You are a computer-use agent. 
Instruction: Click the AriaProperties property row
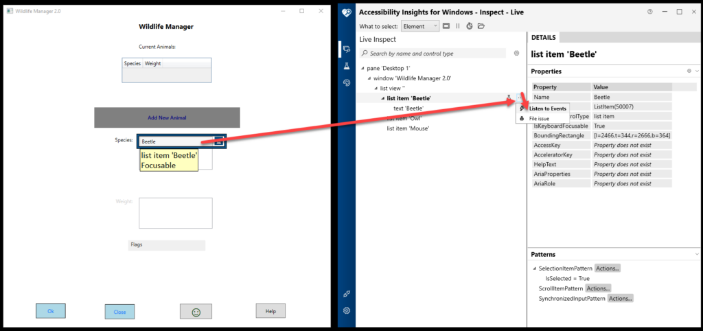coord(601,174)
